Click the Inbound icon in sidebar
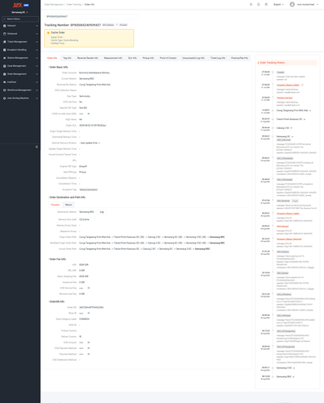This screenshot has width=324, height=403. coord(5,26)
